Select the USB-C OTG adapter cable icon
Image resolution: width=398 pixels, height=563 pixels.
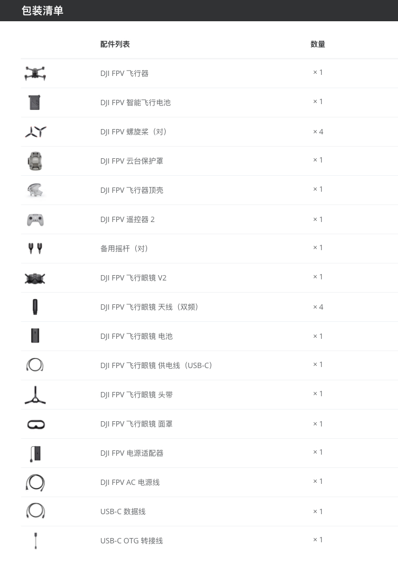35,541
